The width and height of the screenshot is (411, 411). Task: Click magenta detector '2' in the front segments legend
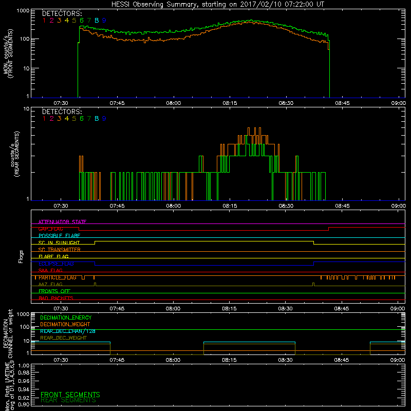coord(52,21)
